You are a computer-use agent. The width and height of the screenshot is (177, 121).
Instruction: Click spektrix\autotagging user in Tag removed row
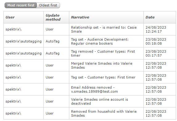point(23,53)
